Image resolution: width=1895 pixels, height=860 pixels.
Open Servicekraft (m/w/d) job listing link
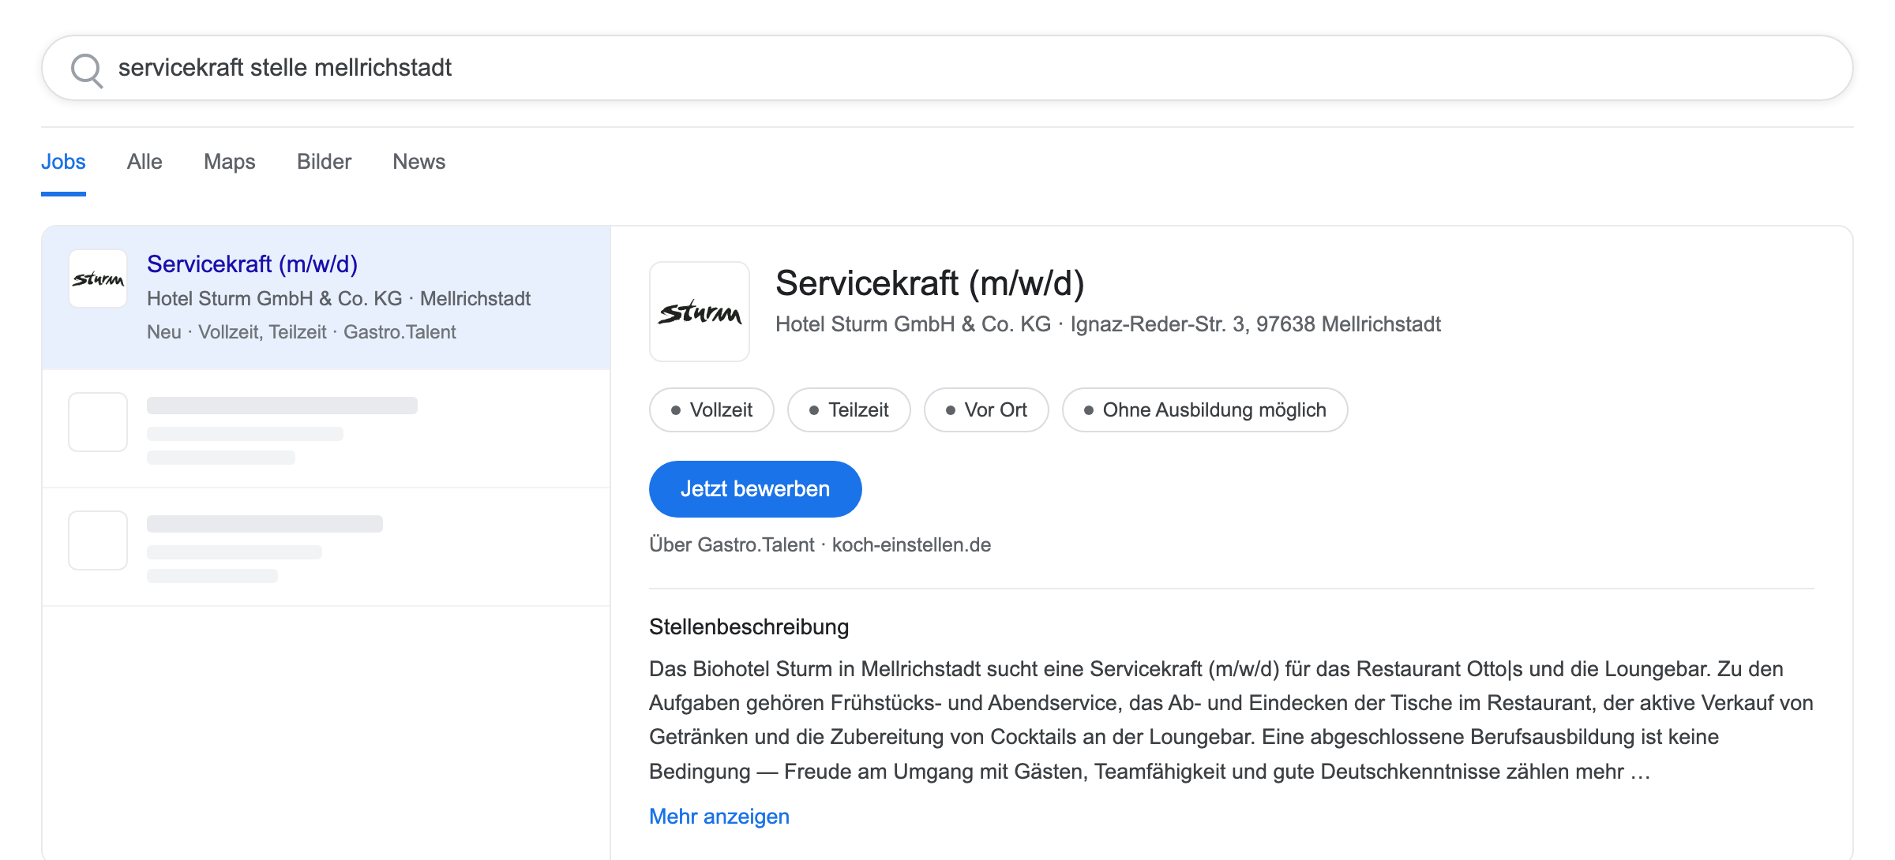(253, 264)
